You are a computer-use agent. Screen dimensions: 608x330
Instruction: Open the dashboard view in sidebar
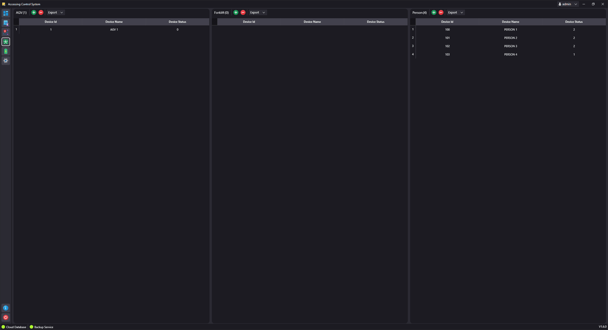[x=6, y=13]
